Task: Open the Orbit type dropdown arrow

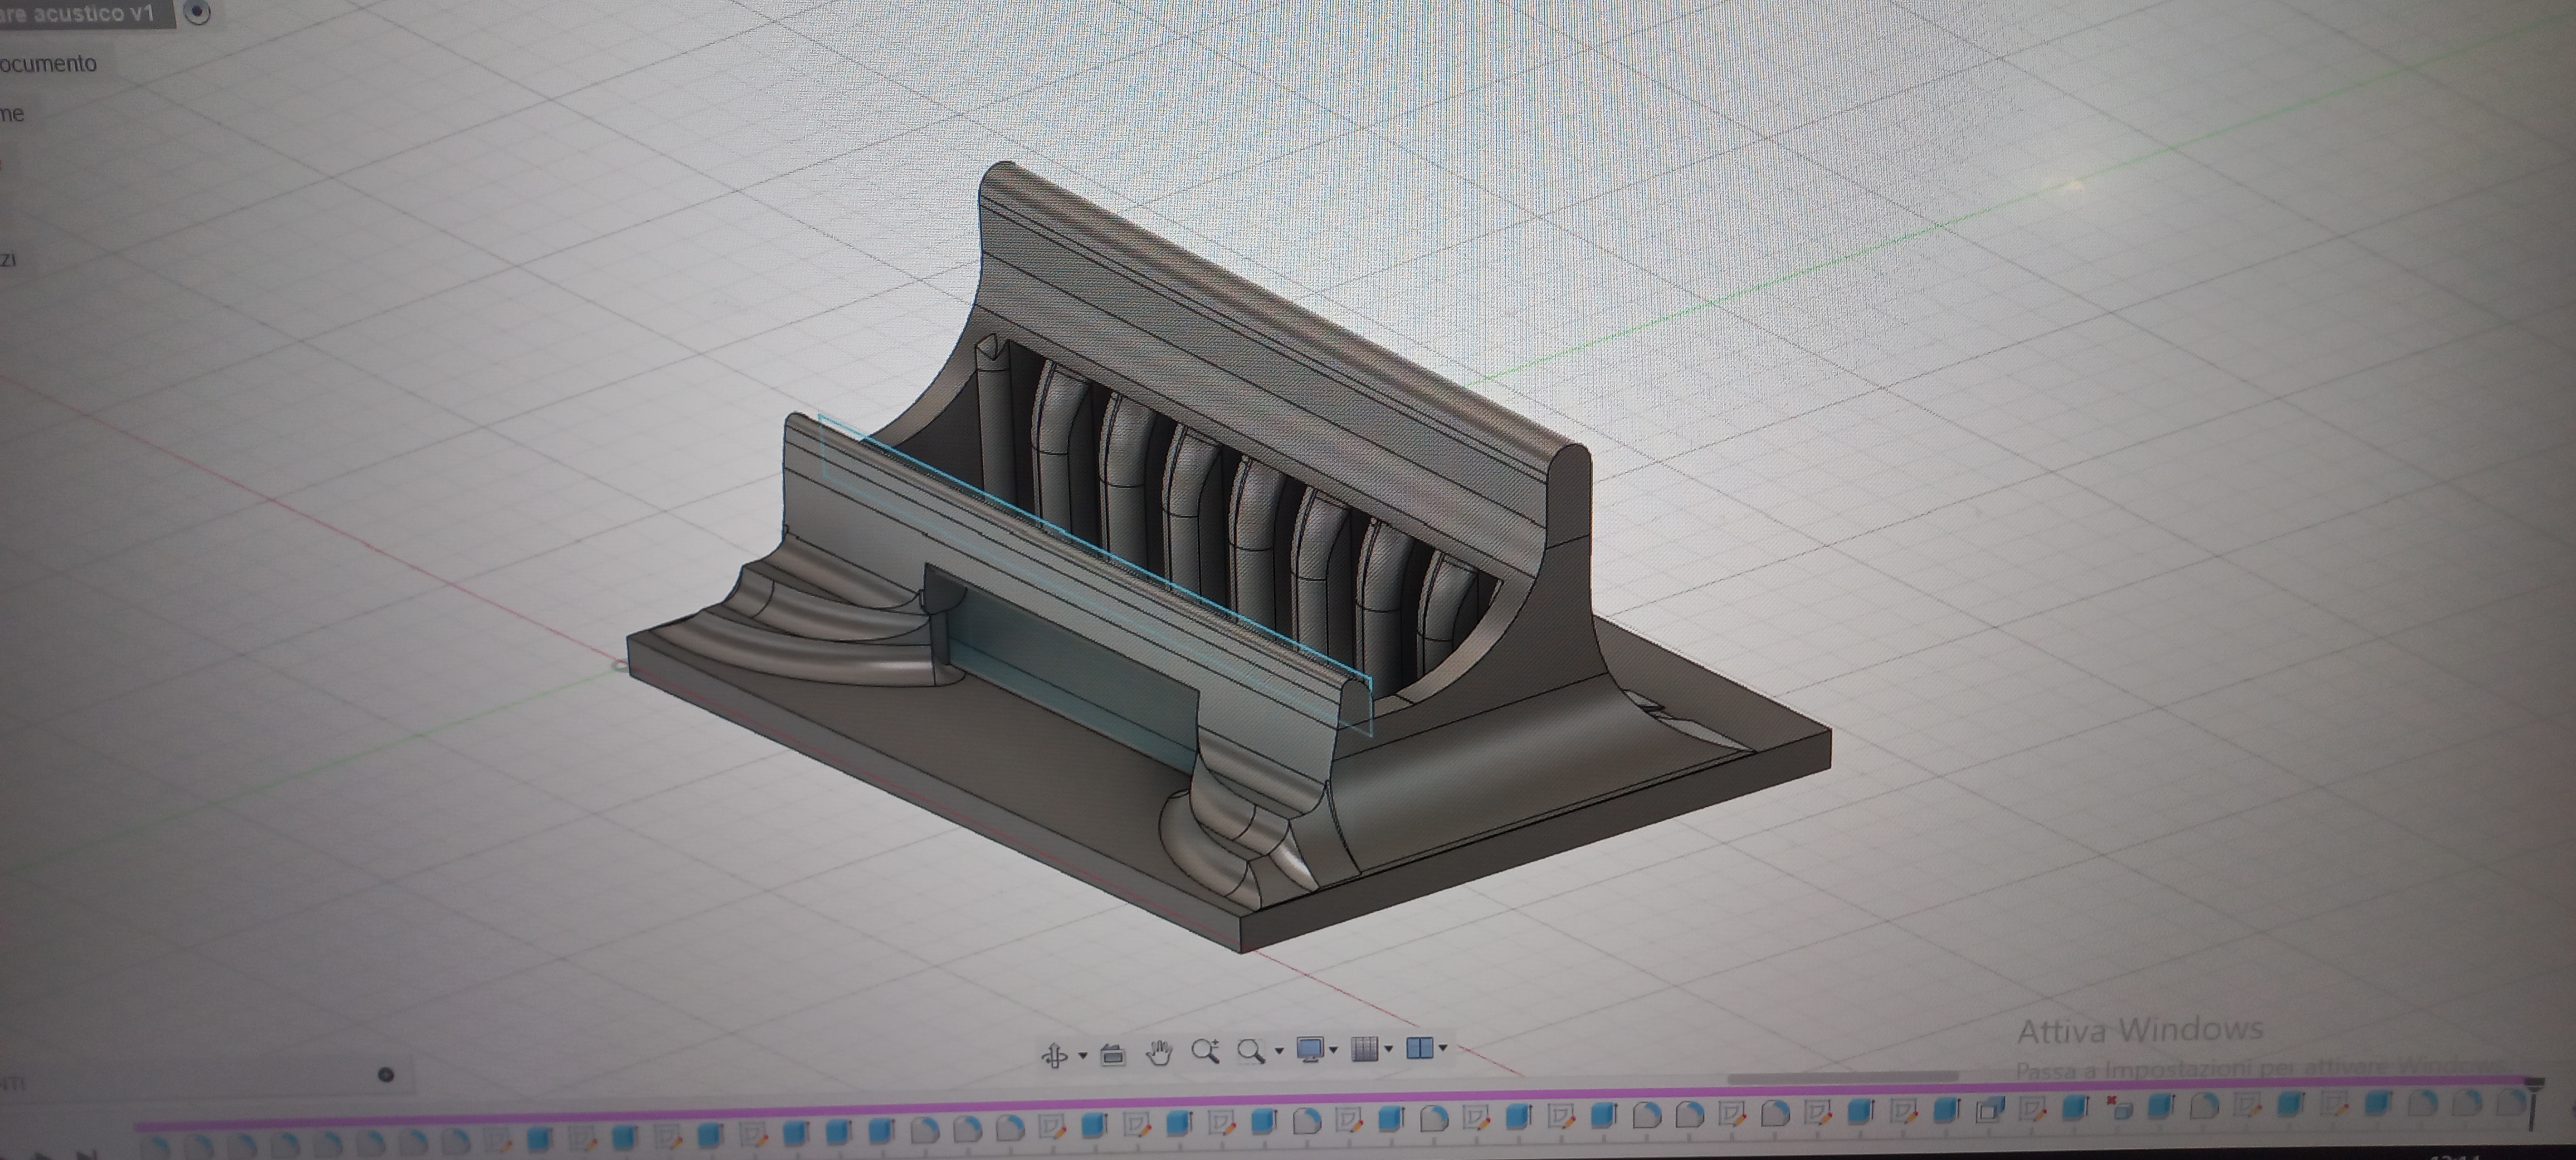Action: (x=1083, y=1055)
